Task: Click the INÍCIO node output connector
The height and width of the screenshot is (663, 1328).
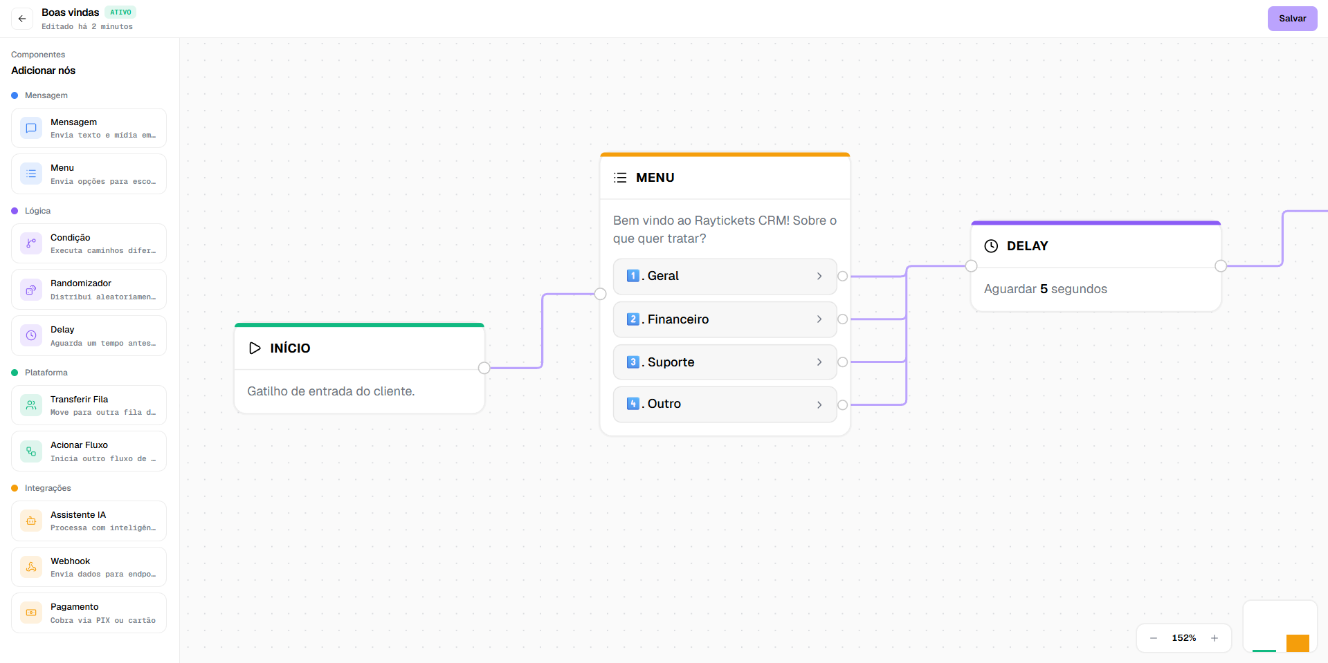Action: [484, 368]
